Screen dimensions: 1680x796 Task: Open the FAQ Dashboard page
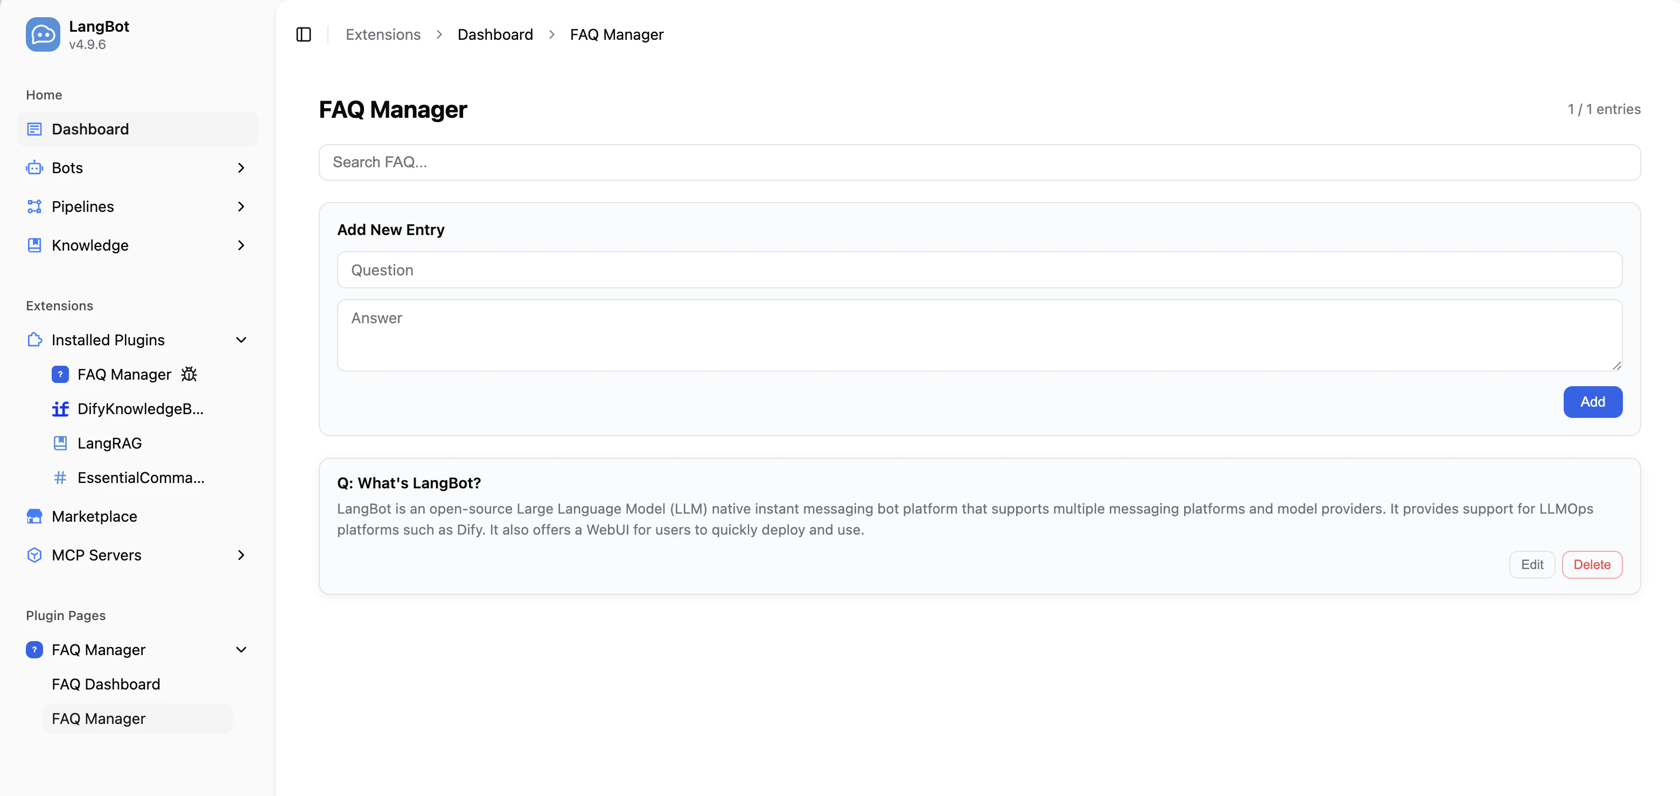tap(106, 684)
